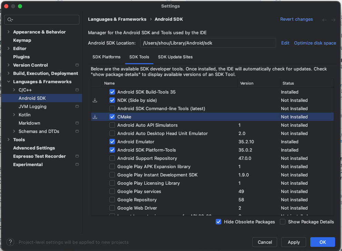This screenshot has height=251, width=342.
Task: Click Optimize disk space link
Action: [x=315, y=43]
